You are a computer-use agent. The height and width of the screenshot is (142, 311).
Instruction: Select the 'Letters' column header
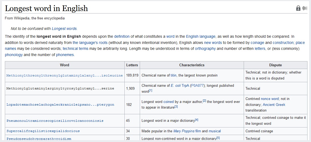tap(132, 65)
